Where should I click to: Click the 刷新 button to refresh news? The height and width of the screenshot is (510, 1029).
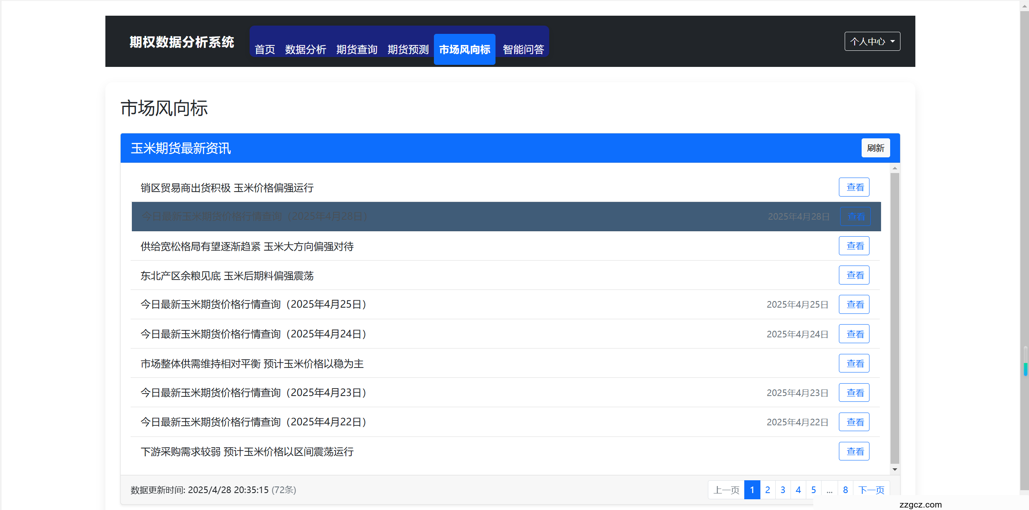[875, 148]
